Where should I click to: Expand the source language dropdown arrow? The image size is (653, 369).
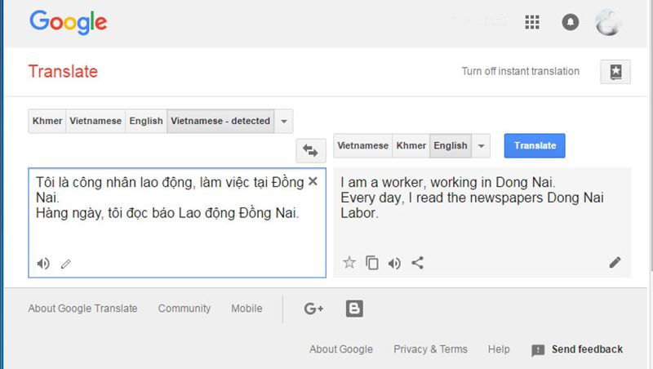[x=283, y=121]
